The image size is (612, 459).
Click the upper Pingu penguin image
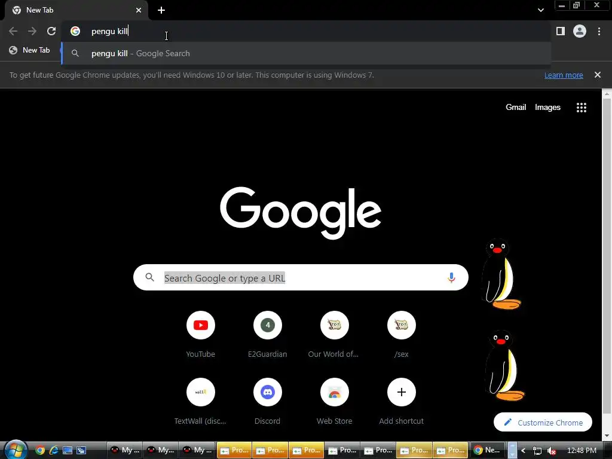pyautogui.click(x=501, y=274)
